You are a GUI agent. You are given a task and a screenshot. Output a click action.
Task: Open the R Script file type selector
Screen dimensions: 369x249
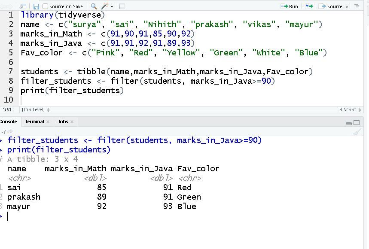coord(350,109)
